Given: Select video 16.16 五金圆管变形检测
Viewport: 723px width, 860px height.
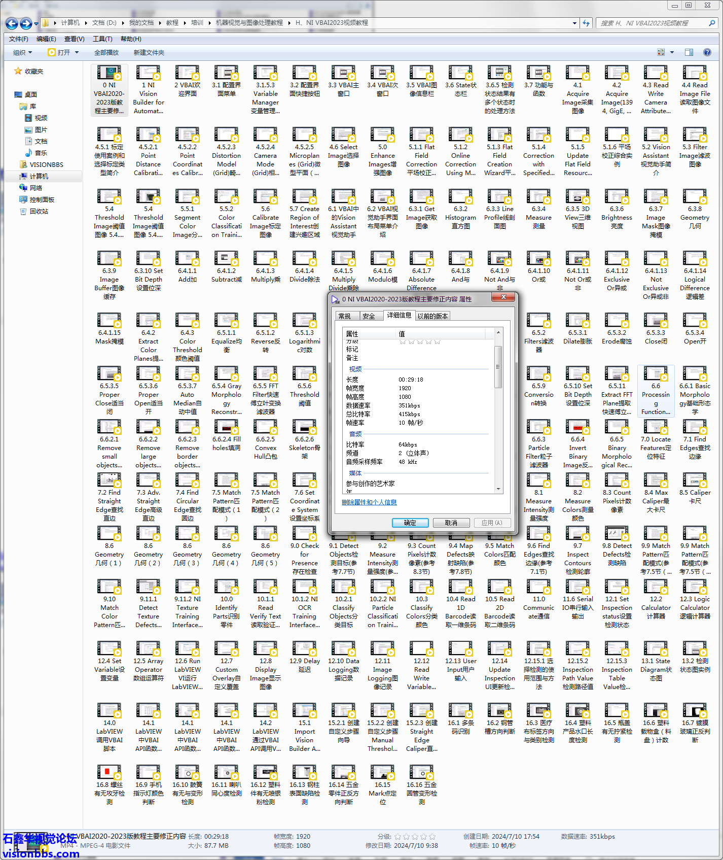Looking at the screenshot, I should click(x=421, y=785).
